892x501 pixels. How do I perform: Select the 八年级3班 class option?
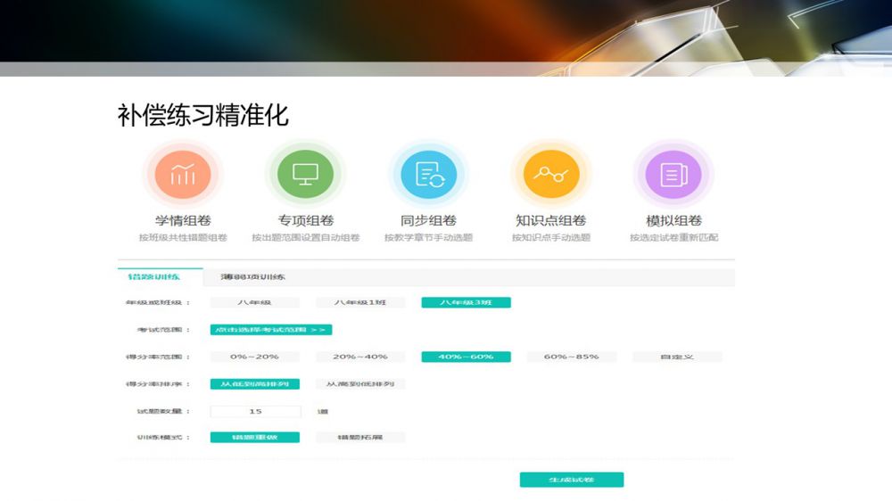tap(466, 303)
